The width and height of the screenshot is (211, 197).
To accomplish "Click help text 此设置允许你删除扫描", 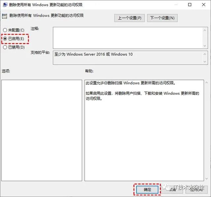I will [131, 83].
